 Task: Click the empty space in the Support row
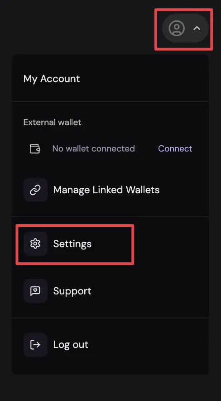[150, 291]
